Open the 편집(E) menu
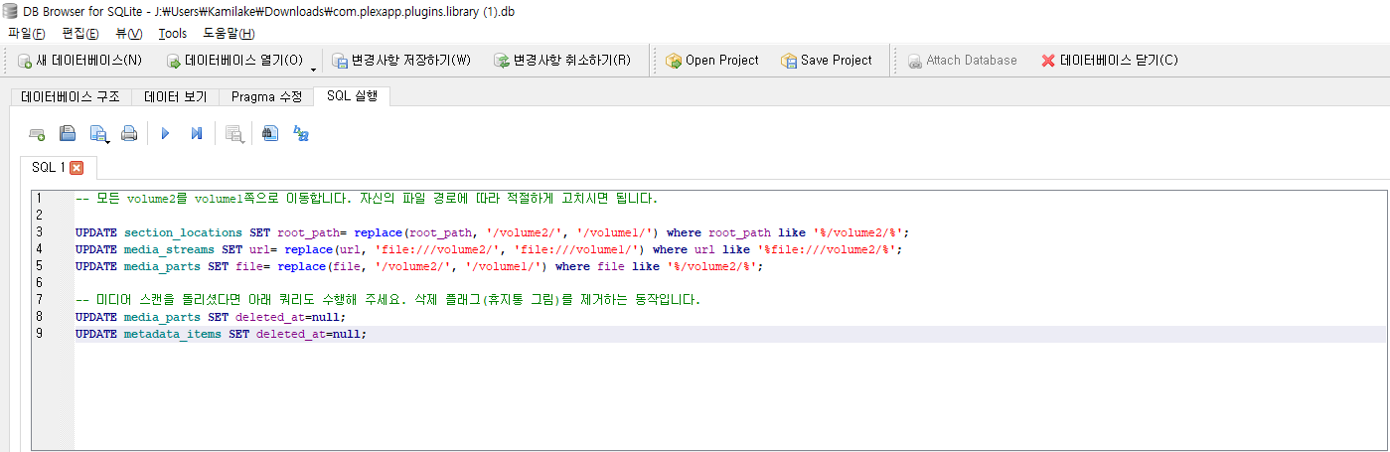Image resolution: width=1390 pixels, height=452 pixels. coord(79,34)
